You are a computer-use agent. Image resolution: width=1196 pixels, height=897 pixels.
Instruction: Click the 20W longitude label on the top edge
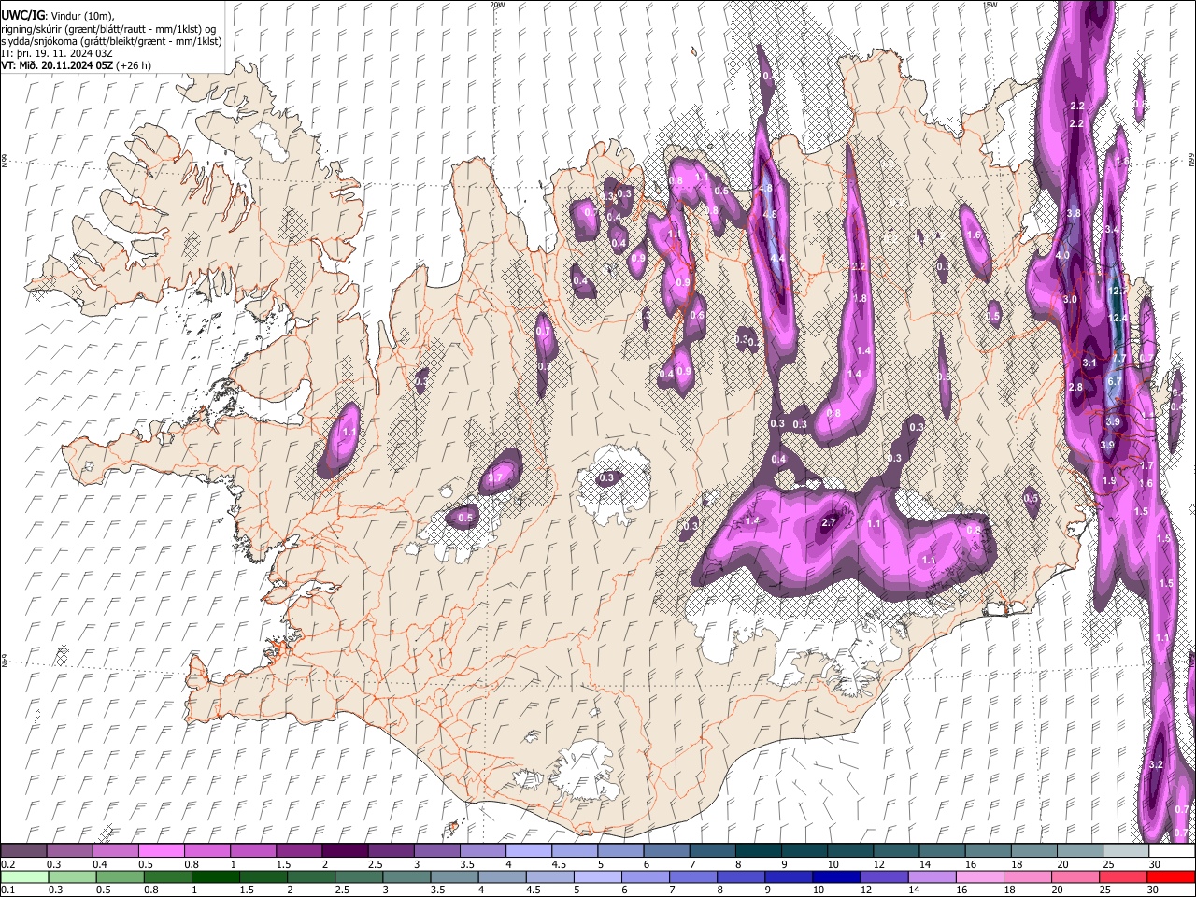coord(497,5)
